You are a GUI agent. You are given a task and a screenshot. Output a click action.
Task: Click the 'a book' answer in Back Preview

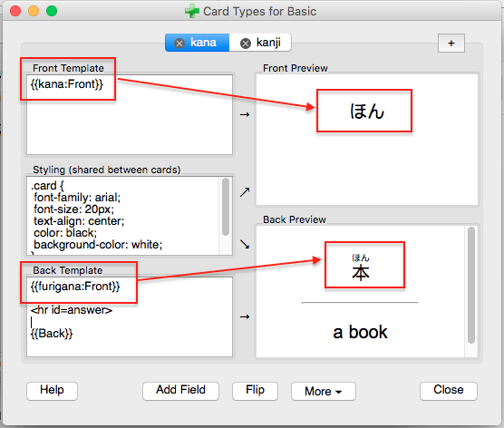(360, 332)
